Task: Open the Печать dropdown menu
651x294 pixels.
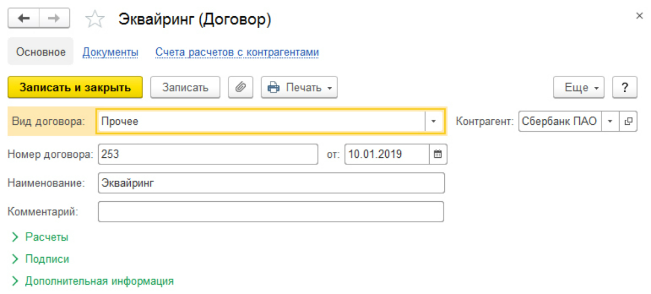Action: [299, 87]
